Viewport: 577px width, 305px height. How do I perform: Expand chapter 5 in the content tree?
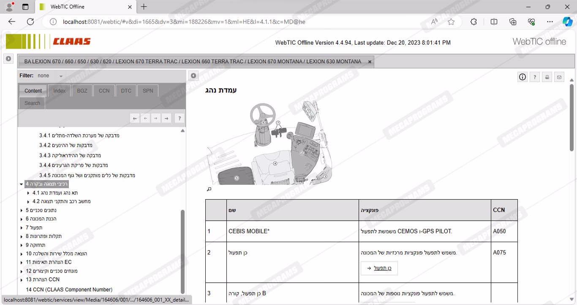click(22, 210)
